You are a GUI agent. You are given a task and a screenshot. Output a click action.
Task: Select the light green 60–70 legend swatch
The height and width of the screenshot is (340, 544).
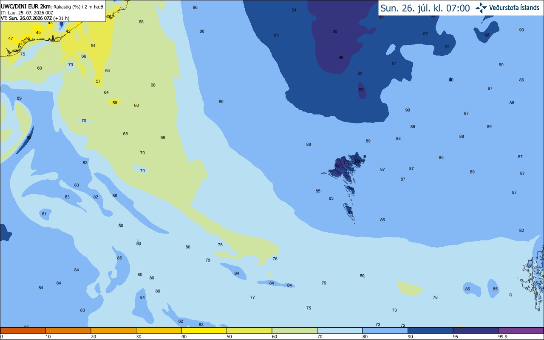point(295,330)
